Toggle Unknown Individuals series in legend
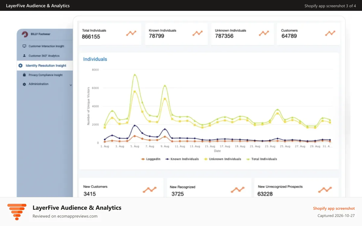 pyautogui.click(x=222, y=159)
